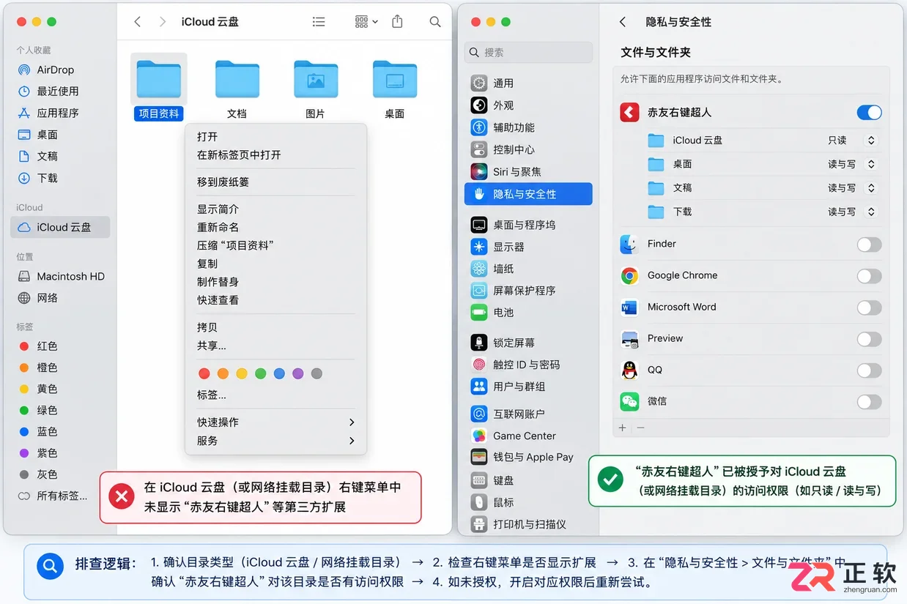Apply red tag swatch in context menu

pos(204,373)
